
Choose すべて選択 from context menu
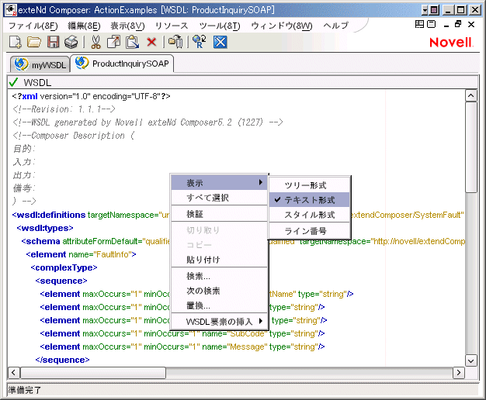coord(219,198)
